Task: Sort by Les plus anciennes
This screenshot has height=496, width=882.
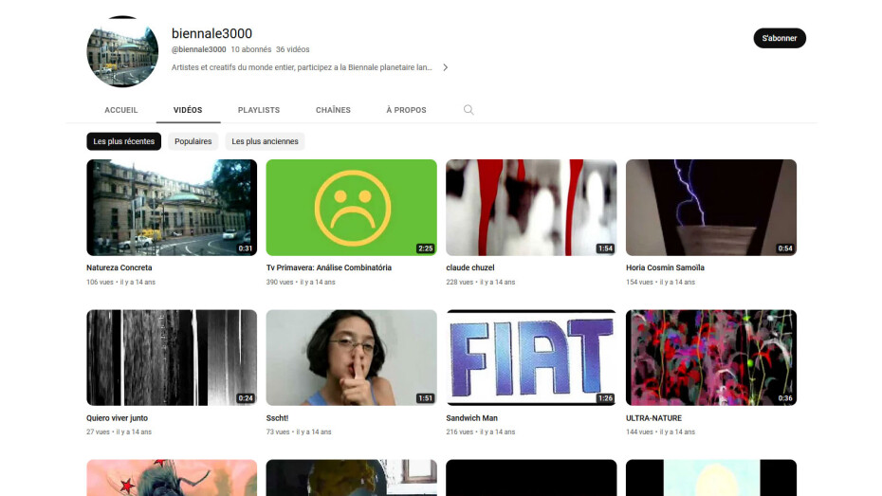Action: 265,141
